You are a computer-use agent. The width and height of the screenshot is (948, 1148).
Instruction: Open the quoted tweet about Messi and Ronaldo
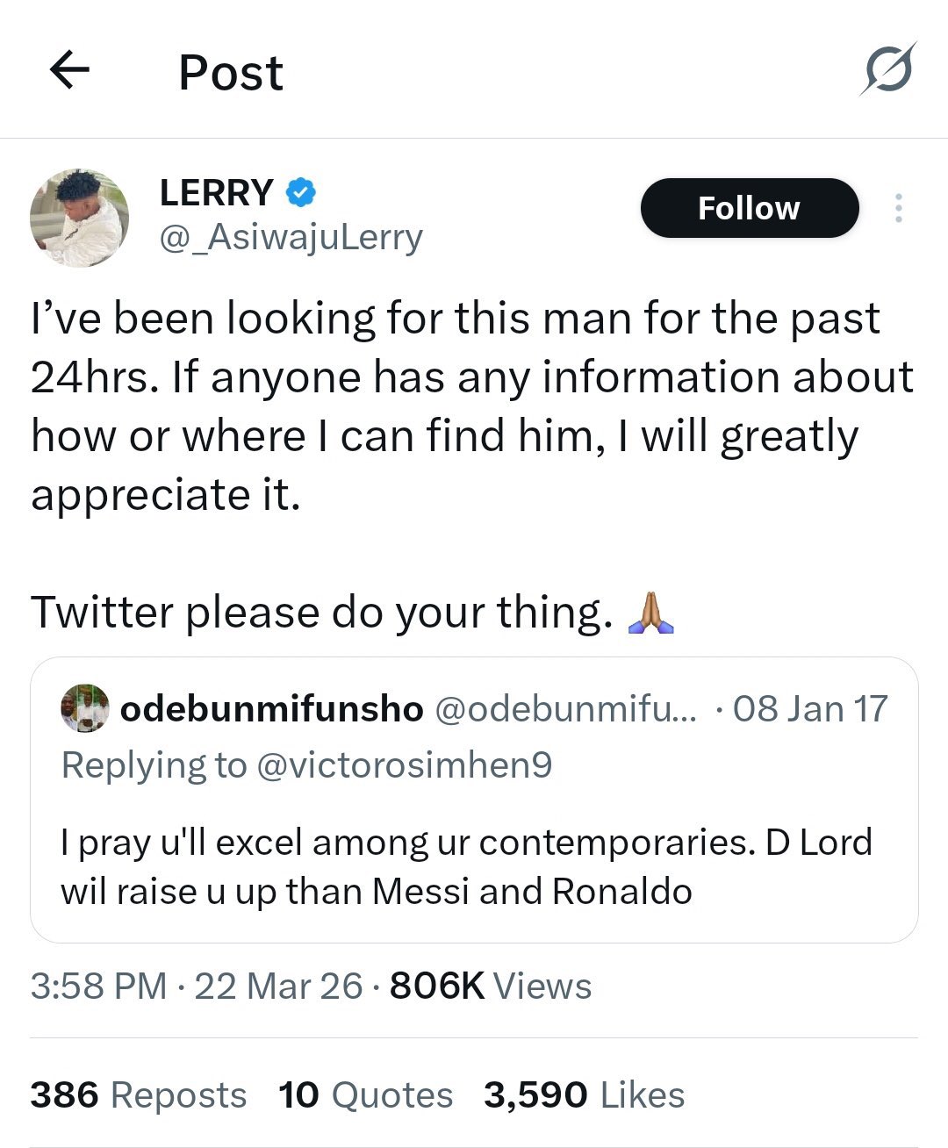[x=465, y=866]
